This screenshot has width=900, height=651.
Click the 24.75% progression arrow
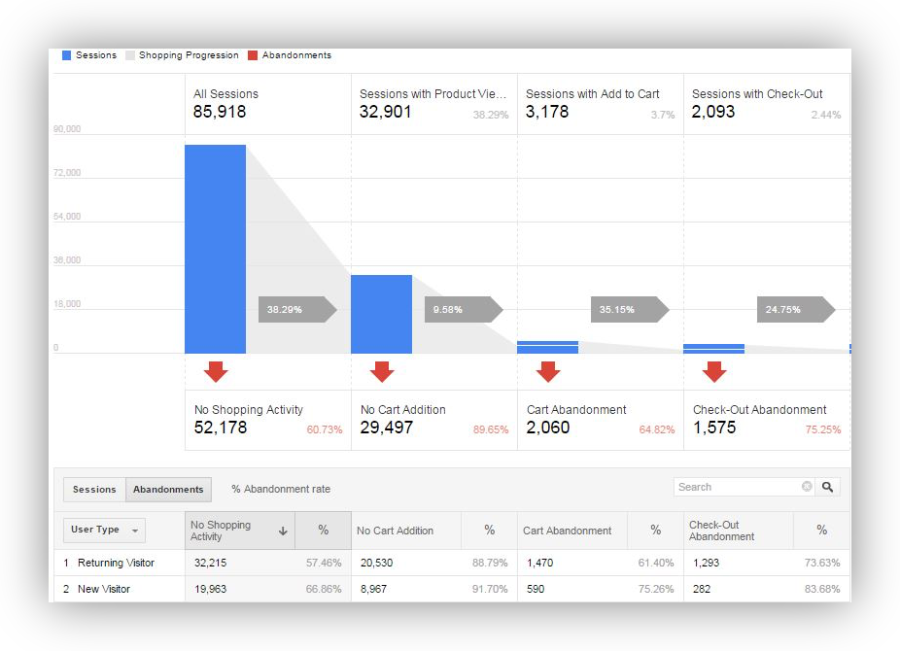[x=796, y=310]
